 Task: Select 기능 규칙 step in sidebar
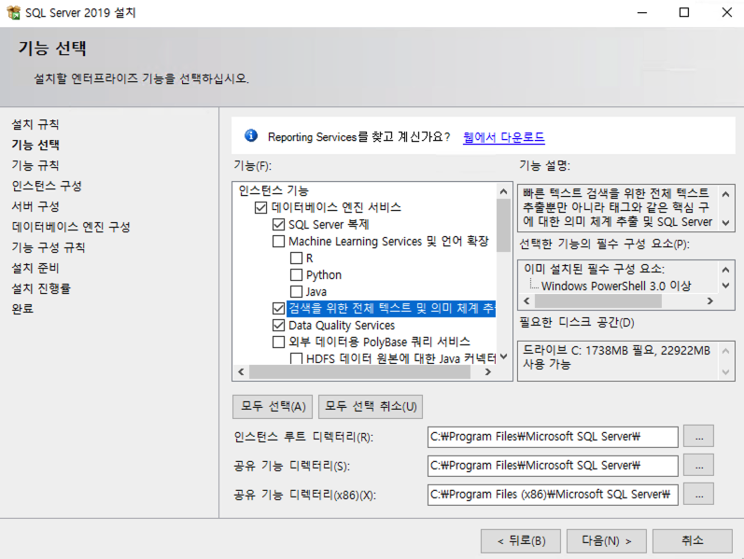coord(35,165)
